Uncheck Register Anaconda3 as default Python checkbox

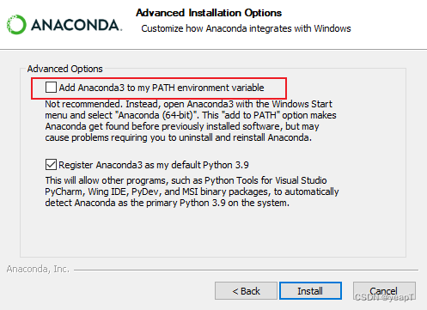51,165
